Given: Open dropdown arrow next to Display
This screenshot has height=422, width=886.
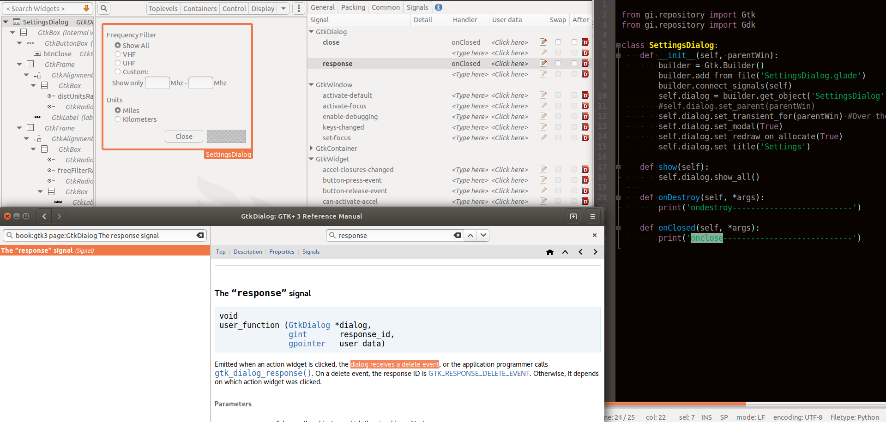Looking at the screenshot, I should click(x=283, y=8).
